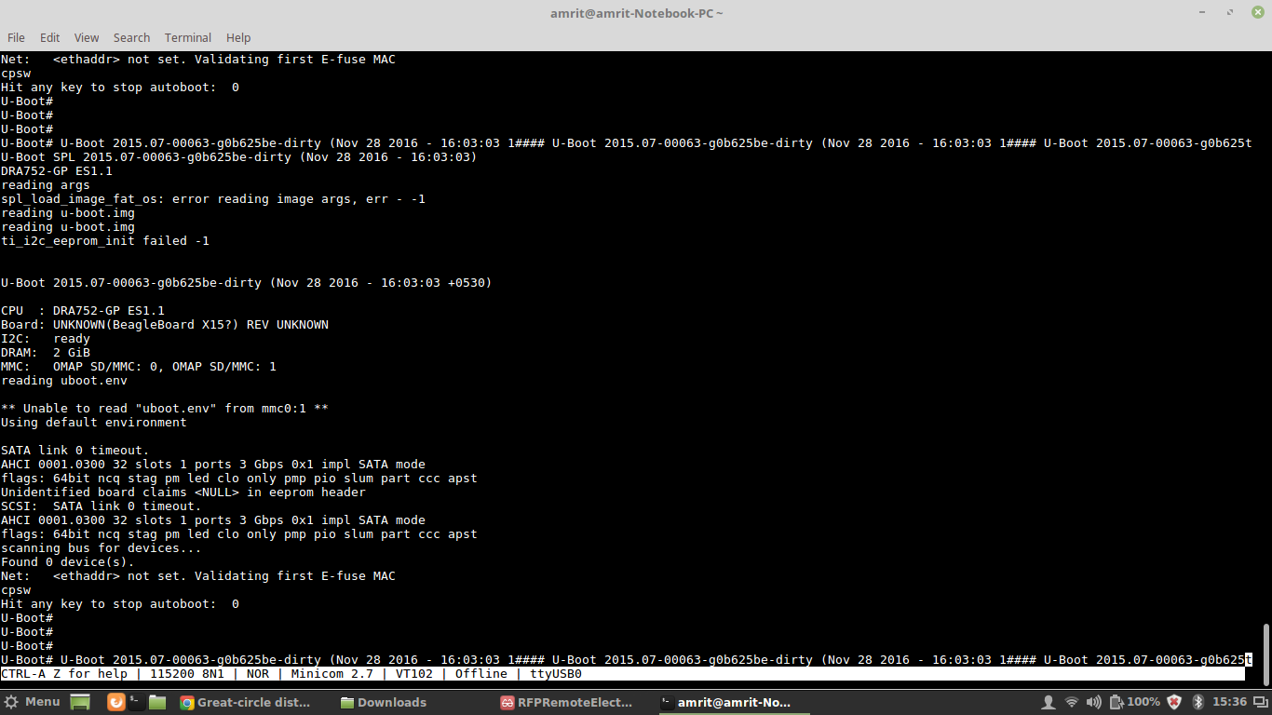Screen dimensions: 1272x715
Task: Click the 'Offline' status bar entry
Action: (x=481, y=674)
